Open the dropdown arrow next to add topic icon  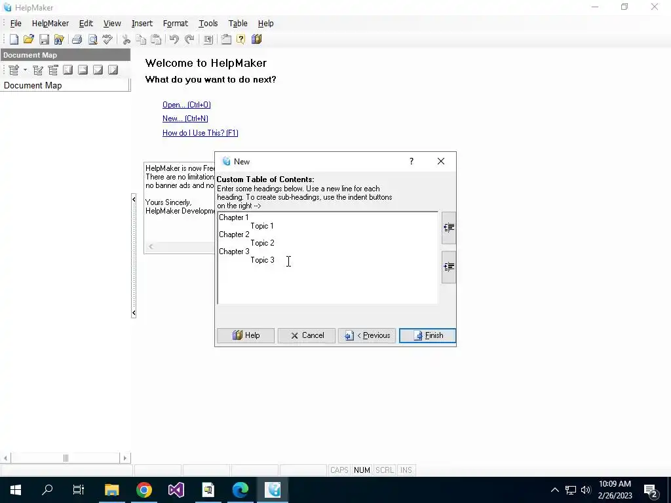click(25, 69)
